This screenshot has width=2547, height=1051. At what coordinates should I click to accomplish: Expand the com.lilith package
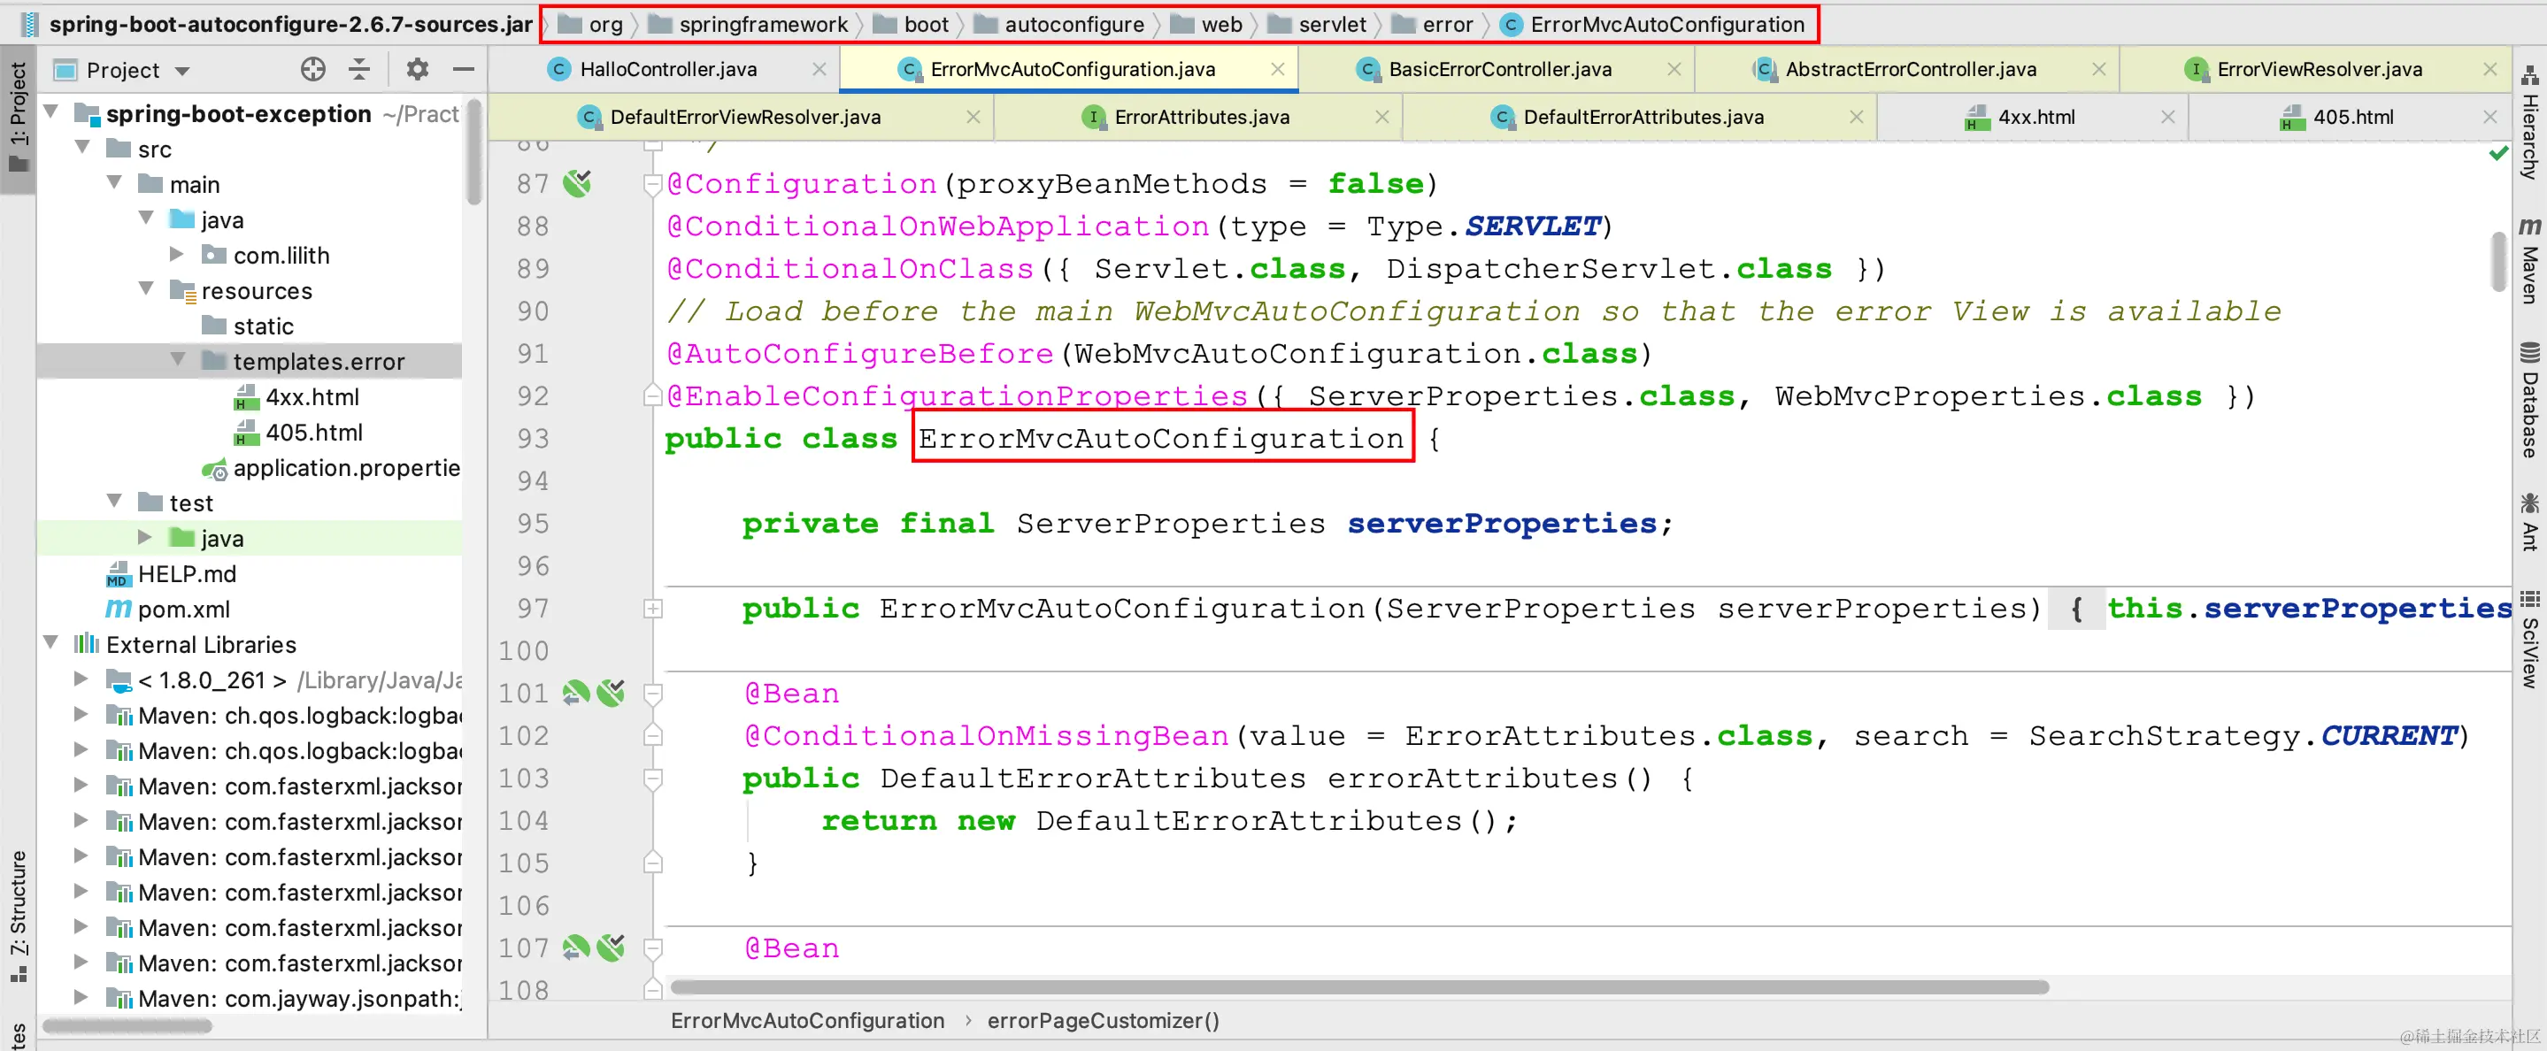tap(178, 254)
